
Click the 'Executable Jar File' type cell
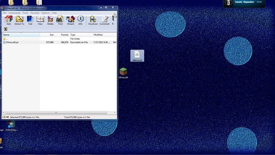tap(79, 42)
